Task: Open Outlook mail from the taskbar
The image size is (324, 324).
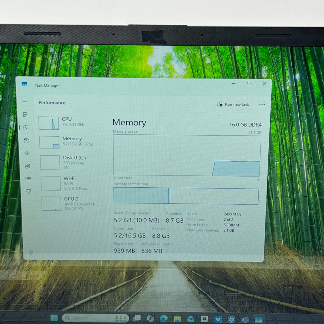Action: [191, 319]
